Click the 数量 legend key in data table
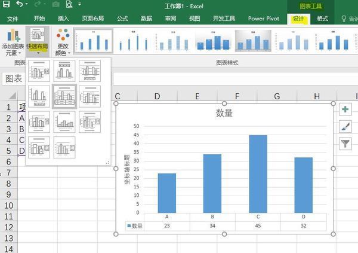This screenshot has width=358, height=253. [x=135, y=225]
